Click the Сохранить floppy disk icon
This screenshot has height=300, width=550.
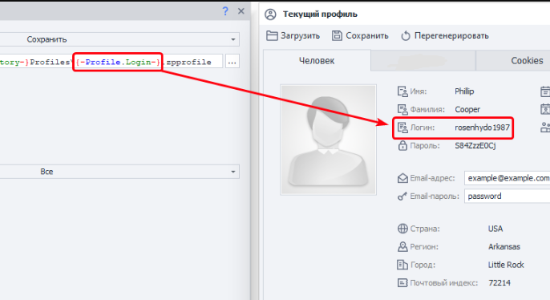(337, 36)
